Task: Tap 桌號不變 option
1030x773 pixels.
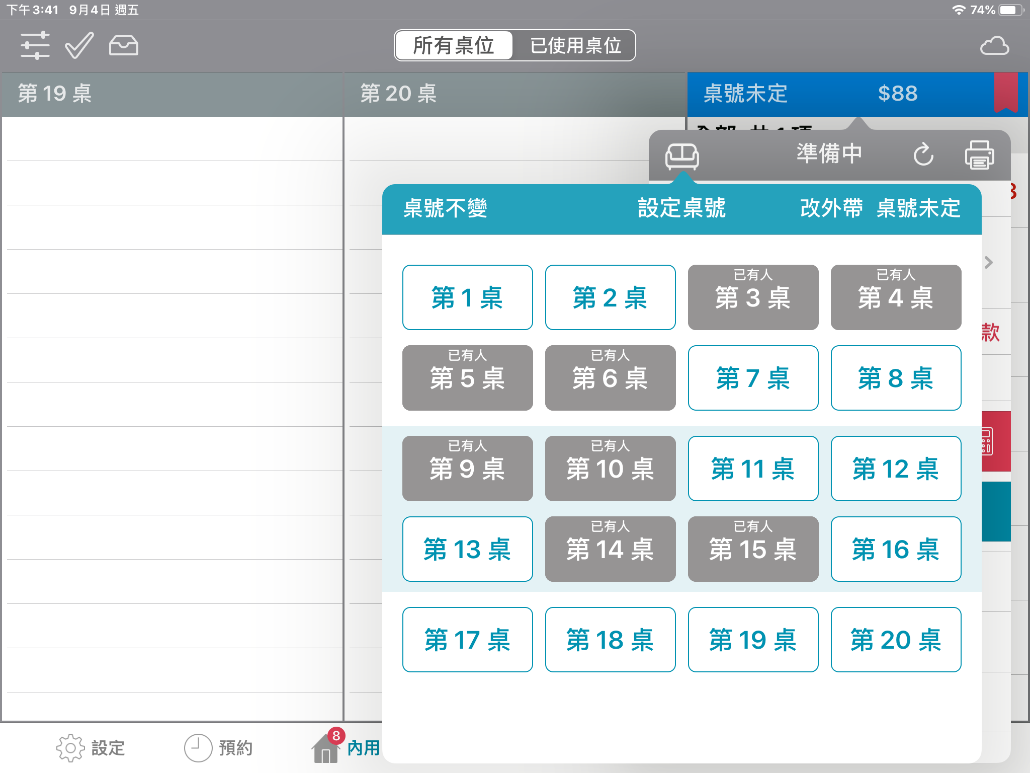Action: [445, 208]
